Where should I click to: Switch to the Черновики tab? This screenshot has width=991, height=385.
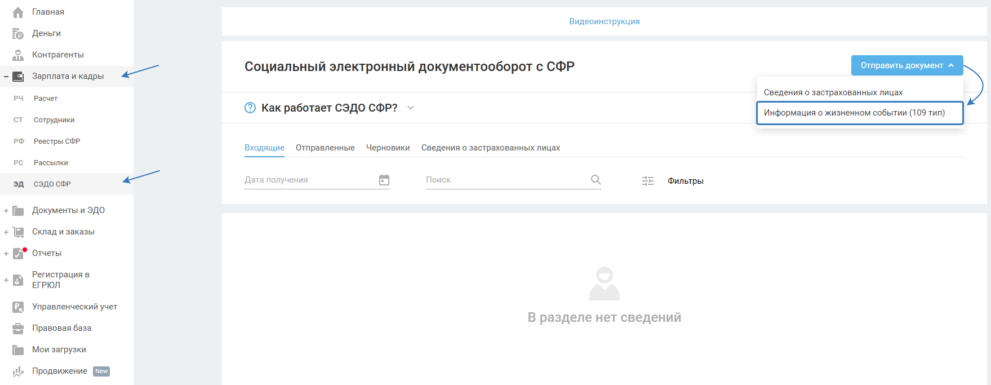click(388, 148)
